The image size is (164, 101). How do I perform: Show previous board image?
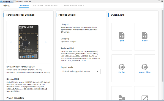point(11,42)
